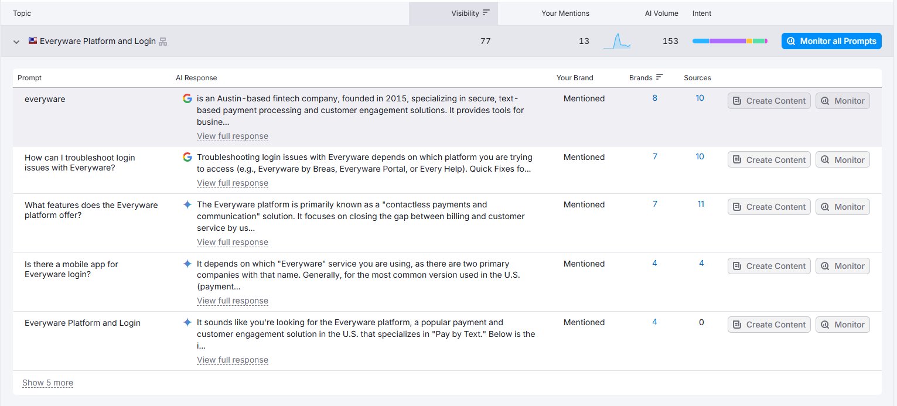The image size is (897, 406).
Task: Expand list with Show 5 more
Action: tap(47, 383)
